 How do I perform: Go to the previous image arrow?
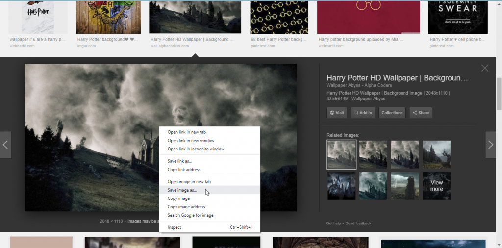(x=5, y=145)
